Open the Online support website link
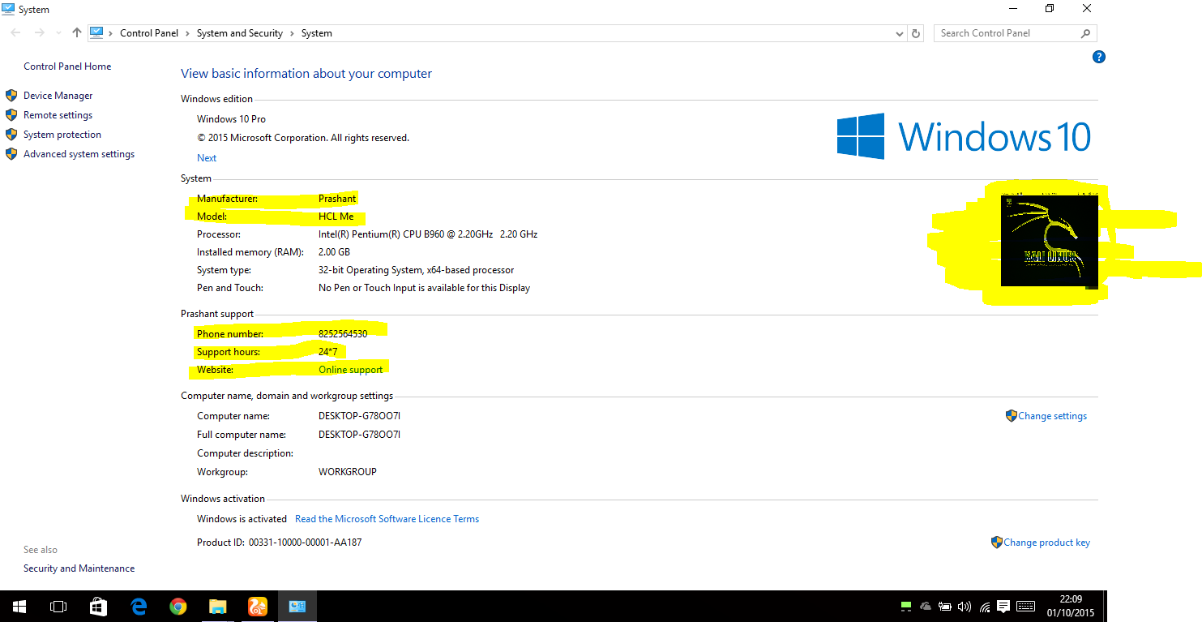The height and width of the screenshot is (622, 1202). point(350,370)
